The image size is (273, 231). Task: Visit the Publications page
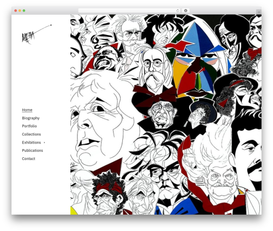tap(32, 151)
